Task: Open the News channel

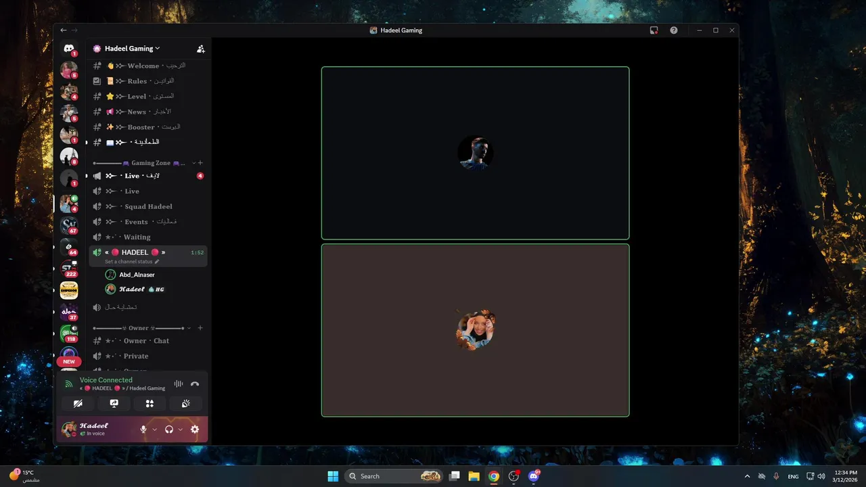Action: coord(148,112)
